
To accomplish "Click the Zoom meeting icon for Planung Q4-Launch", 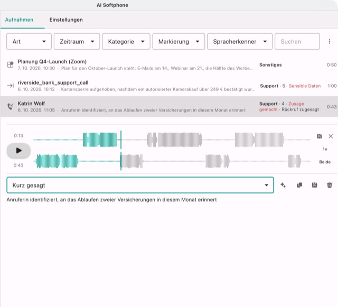I will 11,64.
